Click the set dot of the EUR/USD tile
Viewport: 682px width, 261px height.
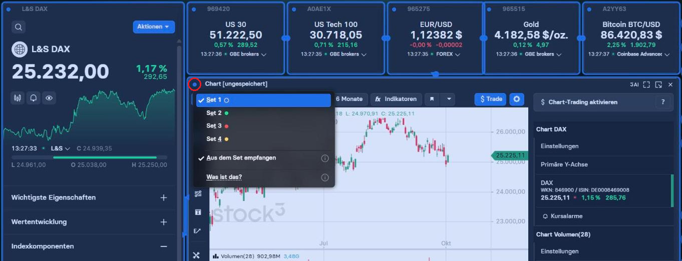pos(395,9)
